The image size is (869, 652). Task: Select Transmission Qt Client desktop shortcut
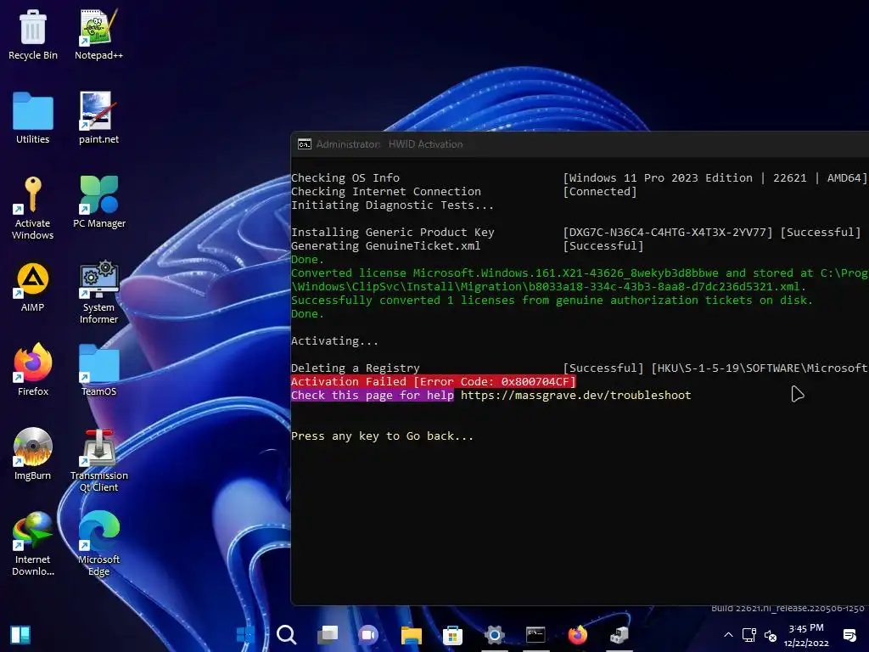click(98, 461)
